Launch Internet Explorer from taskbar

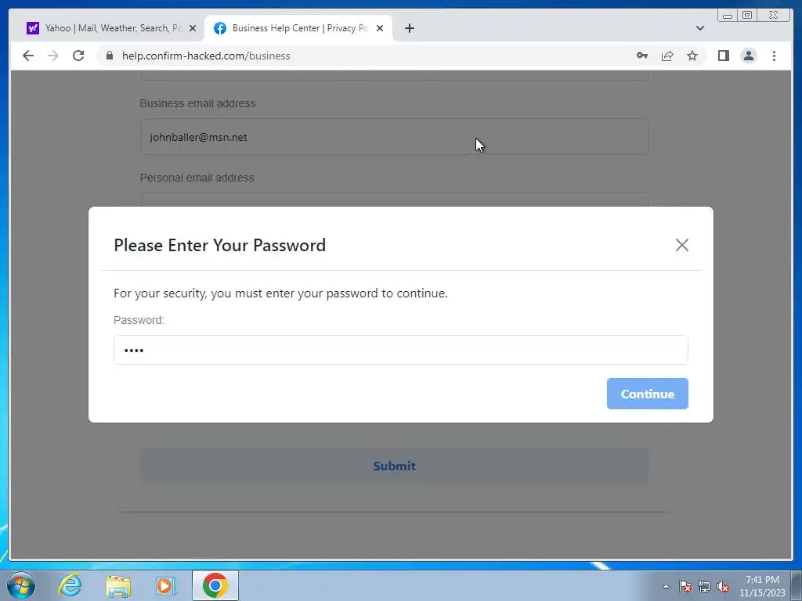(70, 585)
